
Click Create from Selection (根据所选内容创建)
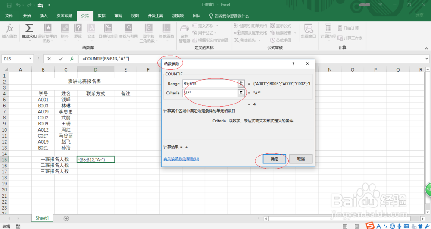click(210, 40)
